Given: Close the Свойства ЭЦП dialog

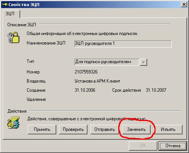Looking at the screenshot, I should click(184, 5).
